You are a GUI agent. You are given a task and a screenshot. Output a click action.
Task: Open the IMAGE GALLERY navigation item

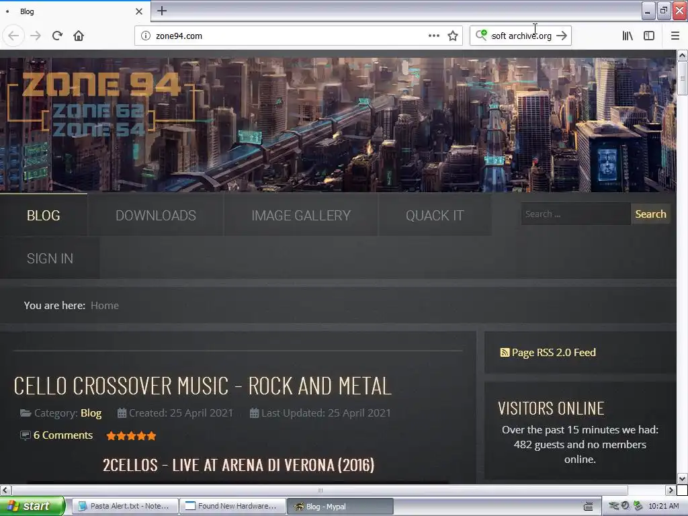pyautogui.click(x=301, y=216)
